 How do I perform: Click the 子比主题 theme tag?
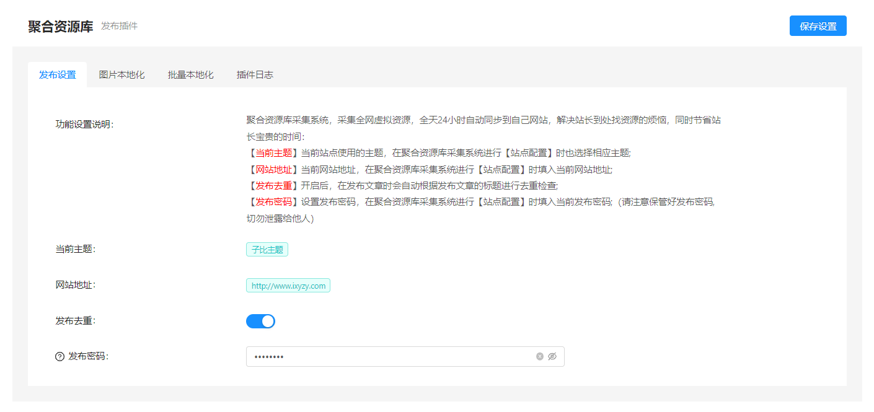tap(267, 249)
